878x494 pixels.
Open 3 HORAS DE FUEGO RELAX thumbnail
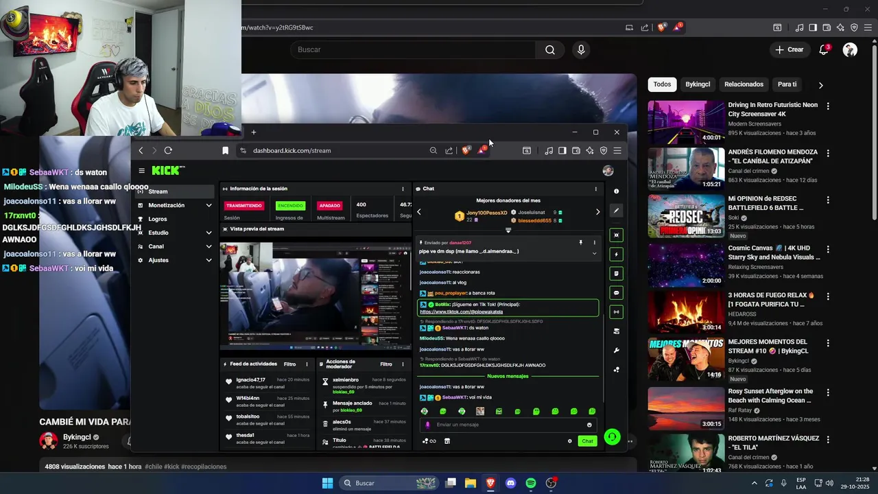pyautogui.click(x=686, y=312)
